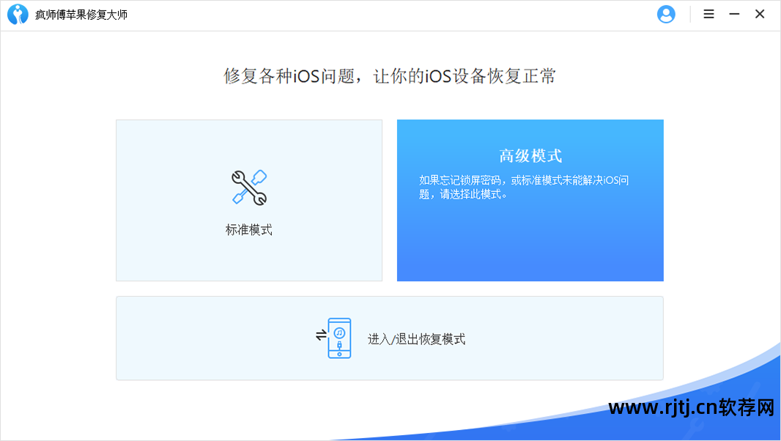Click the main heading about fixing iOS problems

[390, 76]
